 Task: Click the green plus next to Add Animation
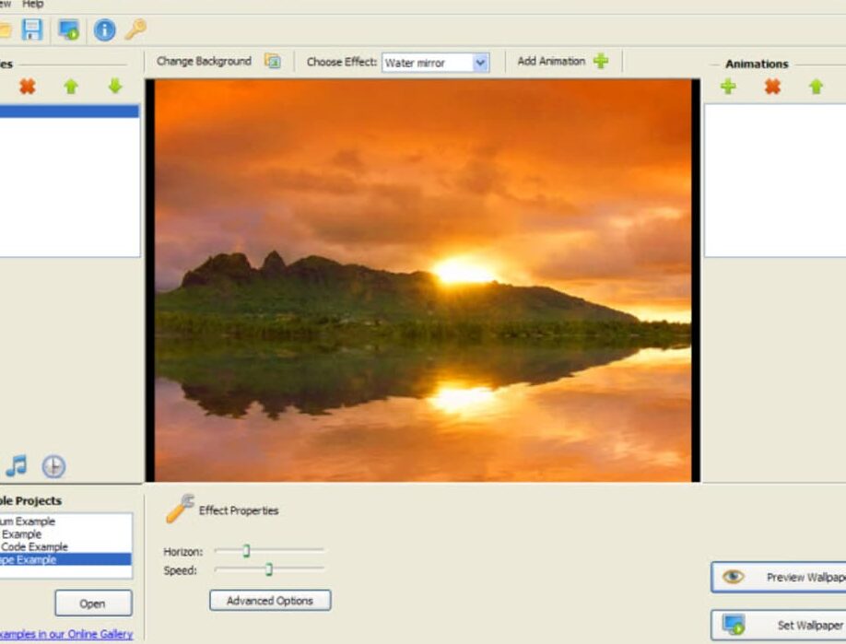tap(601, 62)
